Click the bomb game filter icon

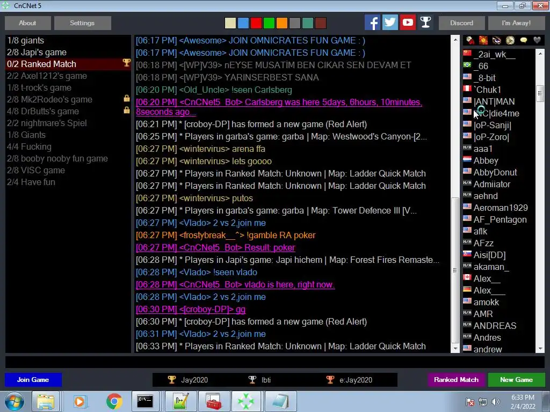pos(470,40)
